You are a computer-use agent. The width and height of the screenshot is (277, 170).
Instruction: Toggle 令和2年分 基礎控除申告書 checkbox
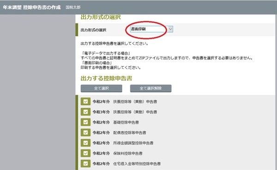click(85, 122)
